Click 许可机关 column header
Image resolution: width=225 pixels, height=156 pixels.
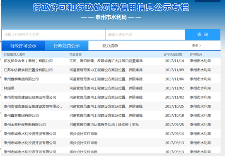click(x=196, y=54)
